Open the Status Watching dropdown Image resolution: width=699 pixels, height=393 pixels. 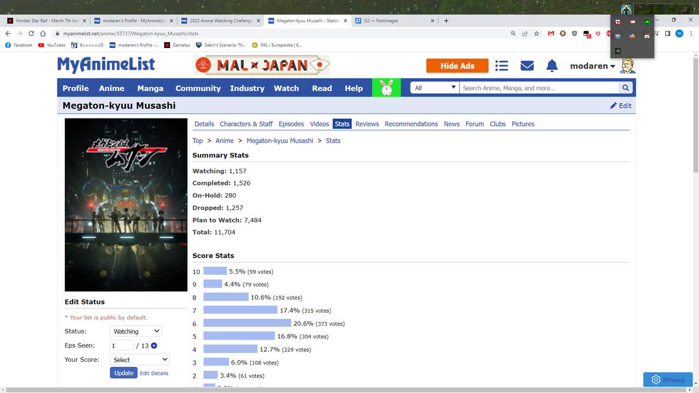tap(136, 331)
